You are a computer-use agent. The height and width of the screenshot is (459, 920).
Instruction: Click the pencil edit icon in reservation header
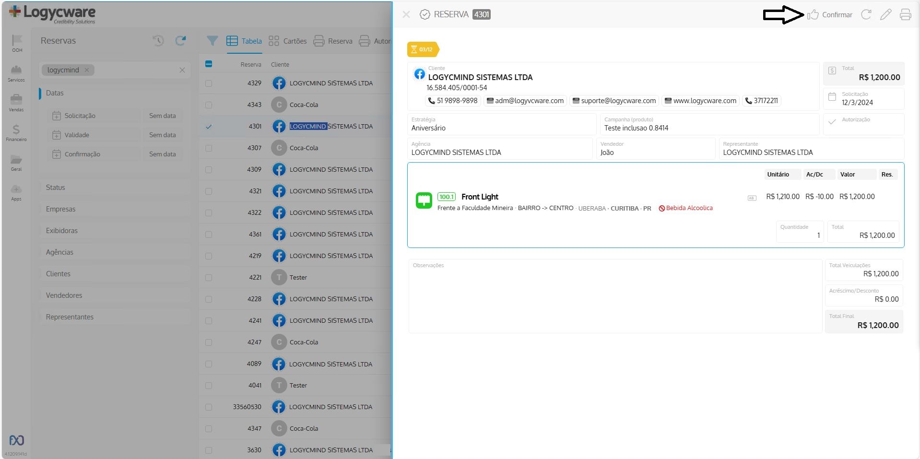pyautogui.click(x=885, y=15)
